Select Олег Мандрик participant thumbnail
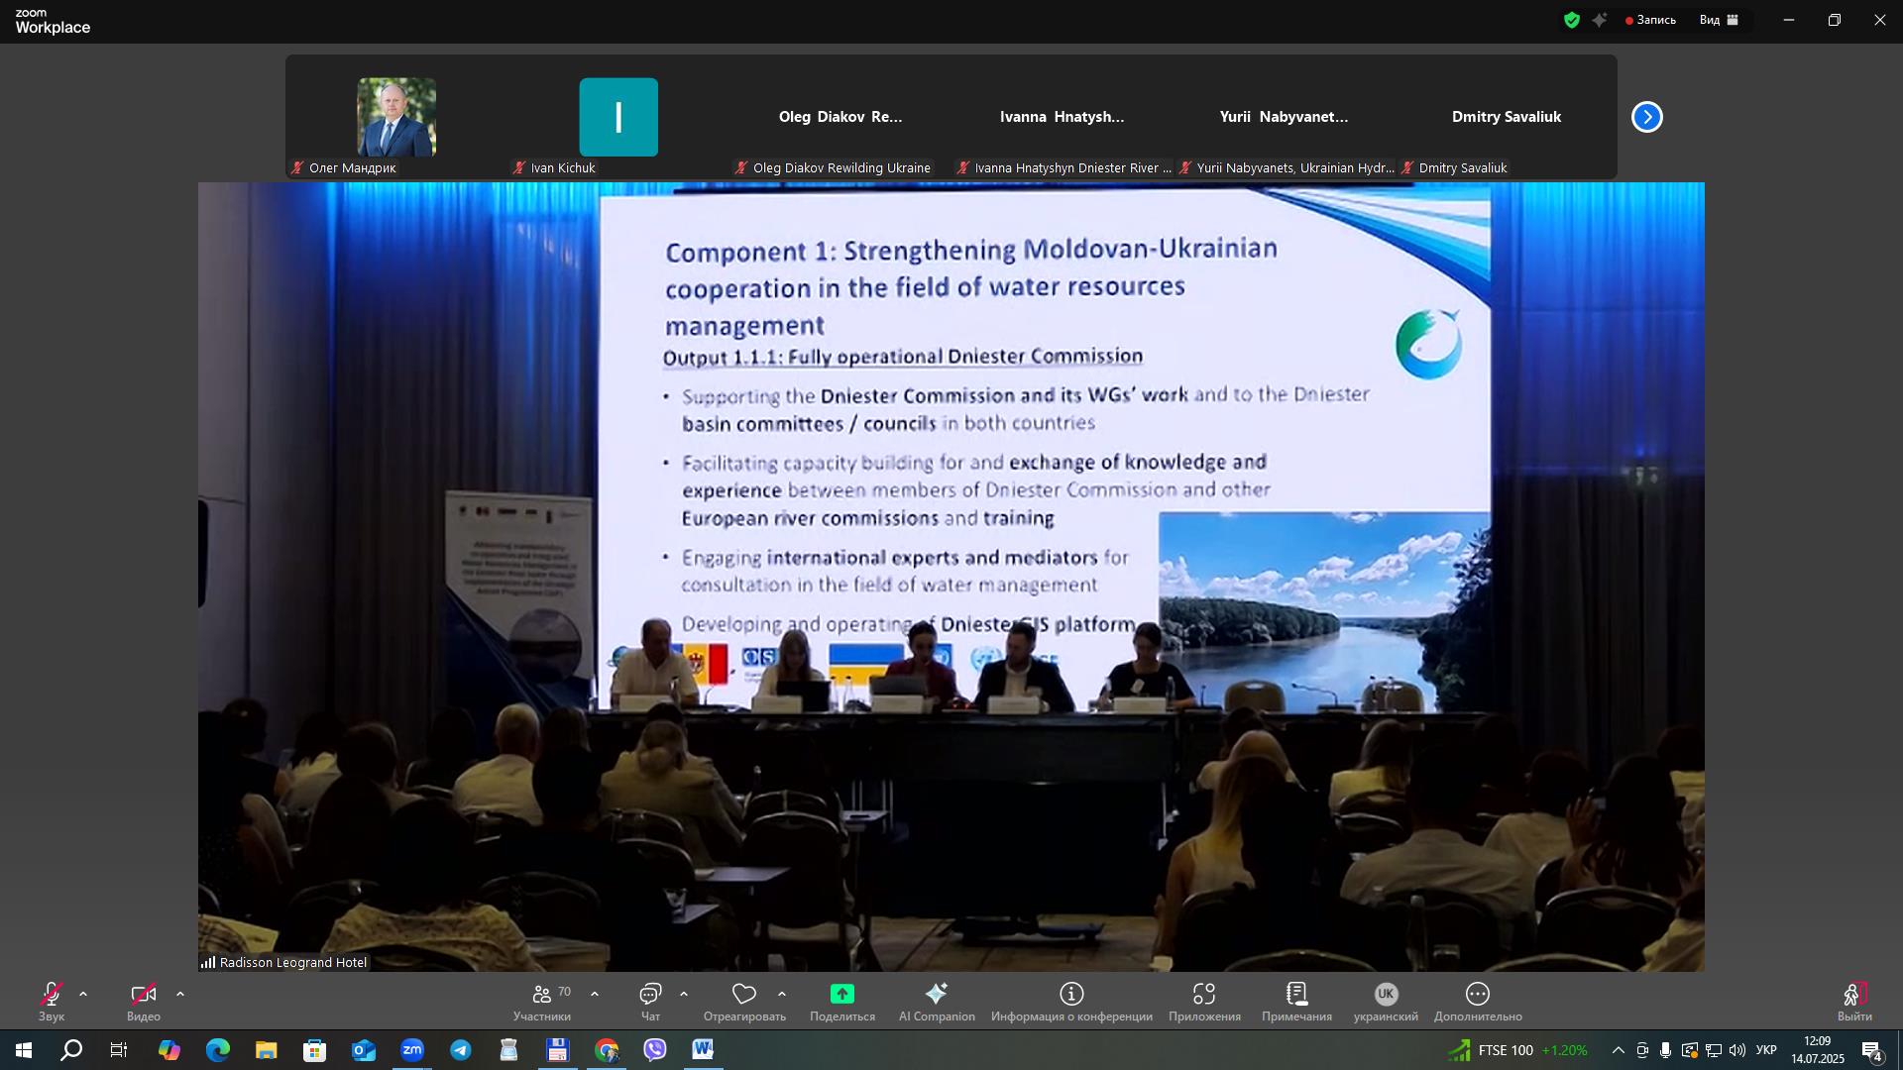The width and height of the screenshot is (1903, 1070). tap(396, 117)
